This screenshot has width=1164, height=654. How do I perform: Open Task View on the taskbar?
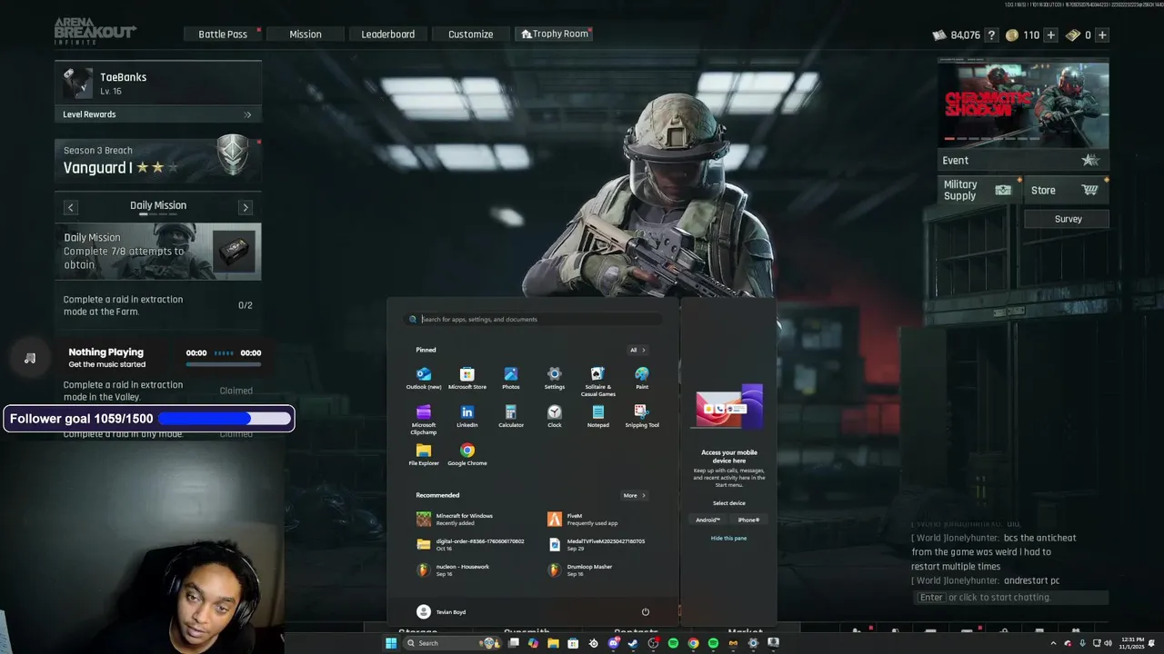[x=514, y=643]
